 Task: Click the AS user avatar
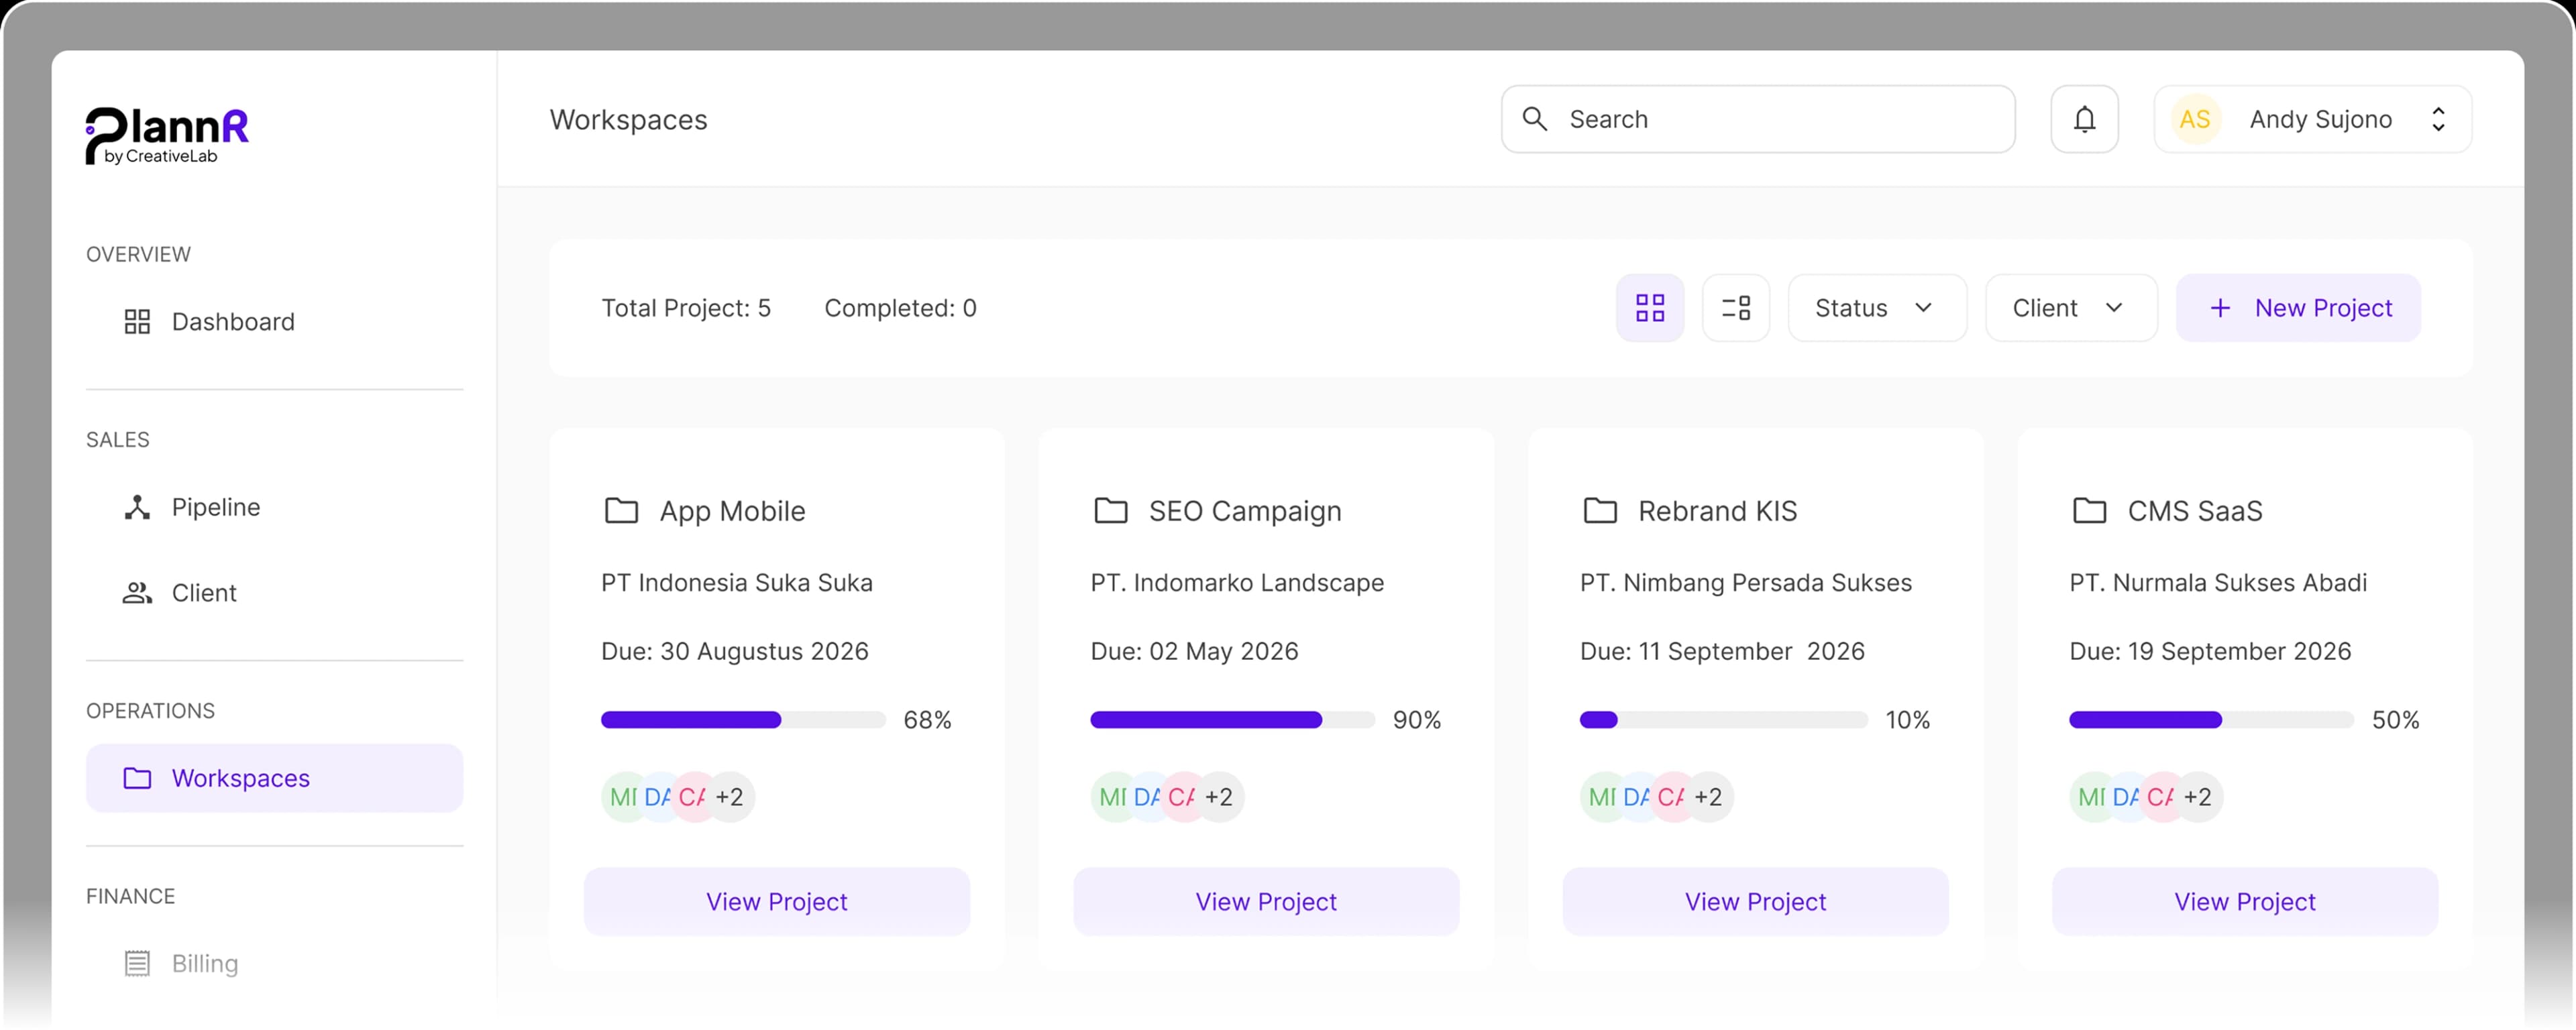pos(2195,119)
